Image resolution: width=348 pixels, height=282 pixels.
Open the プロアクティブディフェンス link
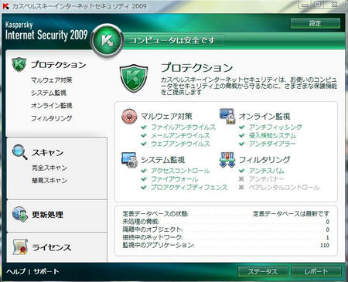tap(189, 187)
